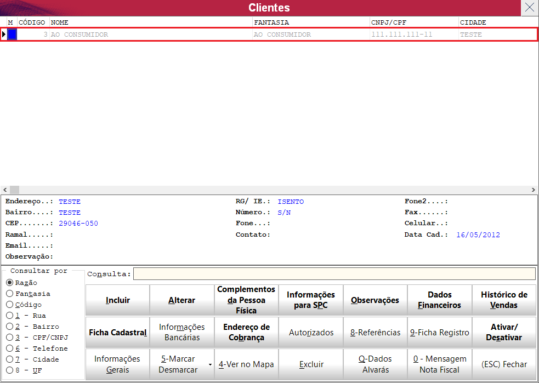Open 8-Referências
Screen dimensions: 539x383
click(x=375, y=332)
